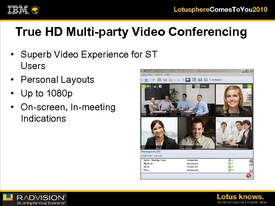Image resolution: width=275 pixels, height=206 pixels.
Task: Select the meeting room video tile with four people
Action: [x=178, y=100]
